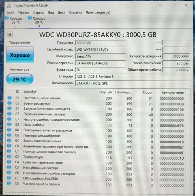Click the Атрибут column header
The height and width of the screenshot is (196, 195).
pyautogui.click(x=30, y=92)
